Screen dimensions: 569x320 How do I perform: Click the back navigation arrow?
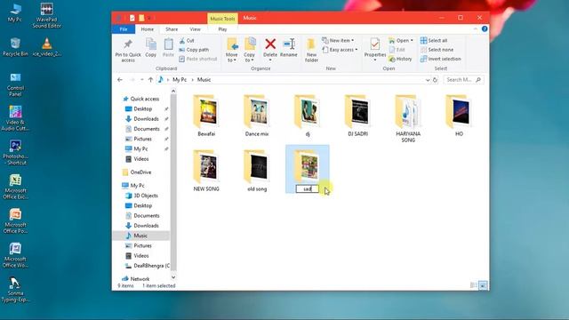(x=120, y=80)
